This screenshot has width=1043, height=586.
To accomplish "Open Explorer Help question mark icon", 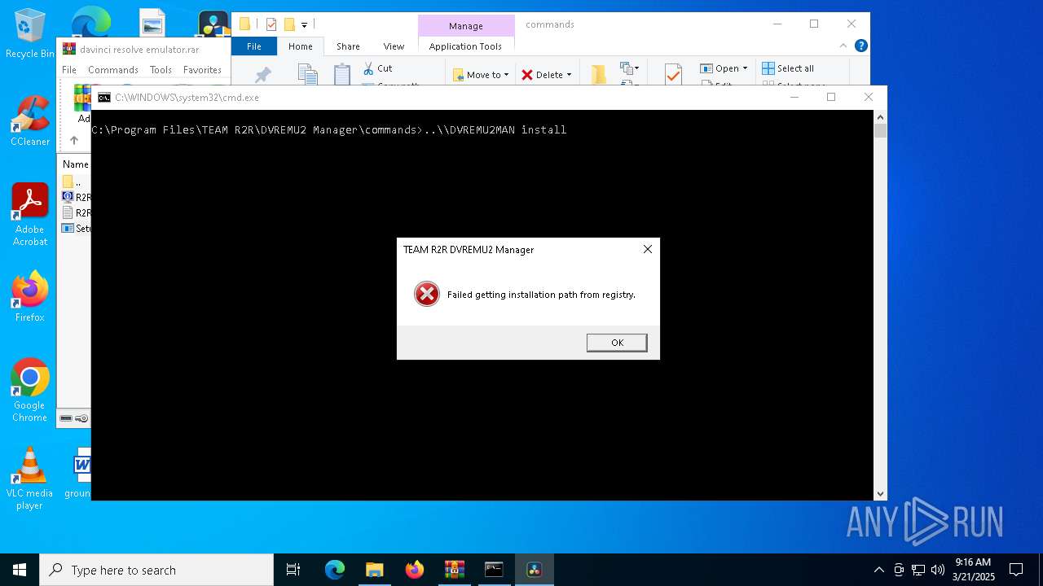I will [860, 46].
